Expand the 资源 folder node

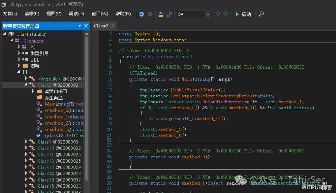point(19,66)
